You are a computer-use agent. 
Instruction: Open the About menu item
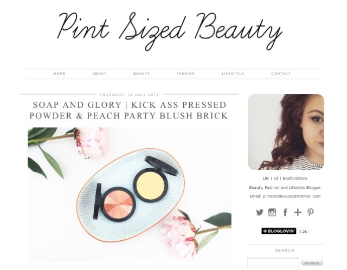[100, 74]
